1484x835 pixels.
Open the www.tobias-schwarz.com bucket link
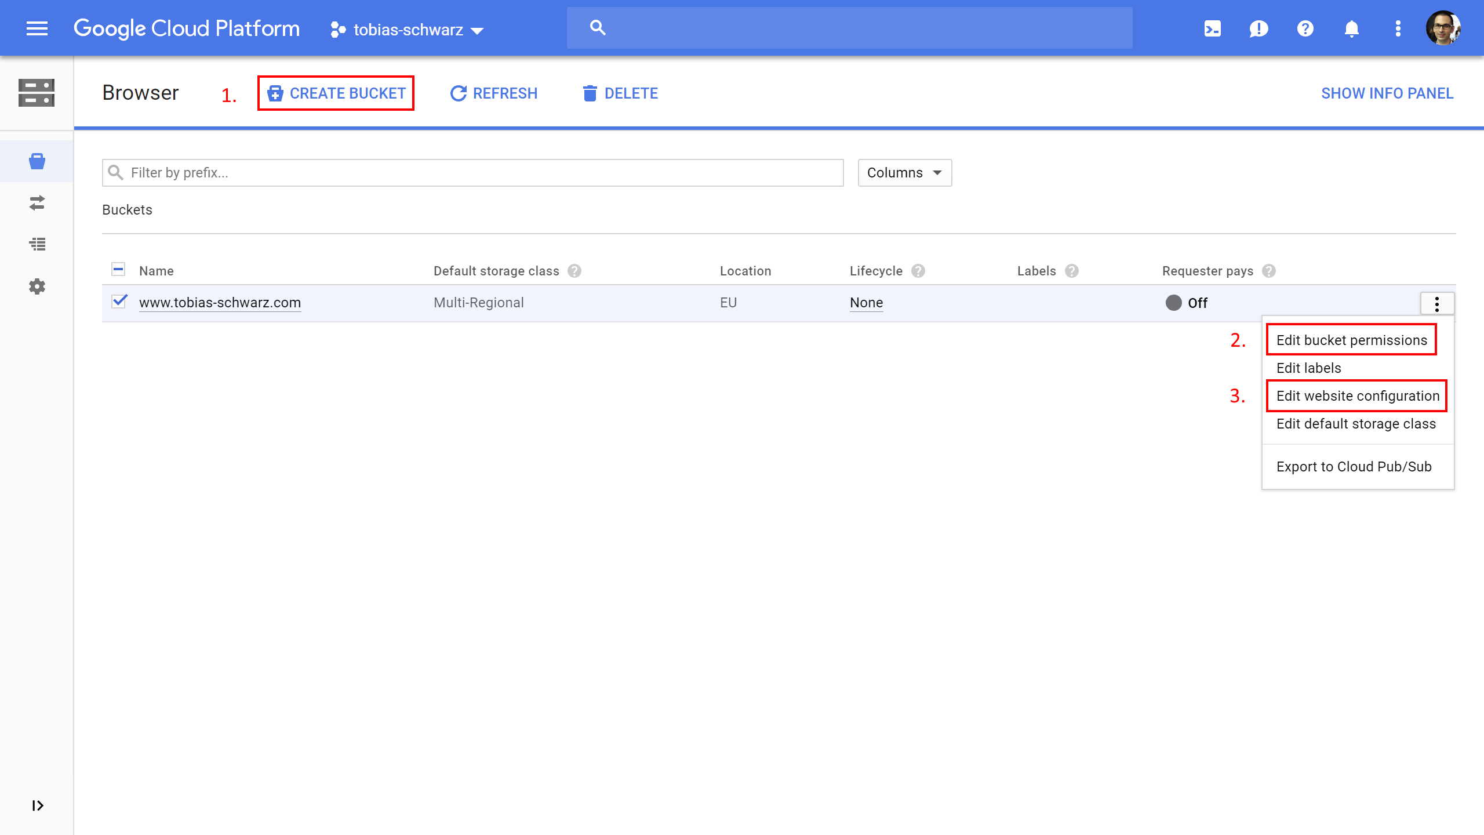(x=220, y=303)
